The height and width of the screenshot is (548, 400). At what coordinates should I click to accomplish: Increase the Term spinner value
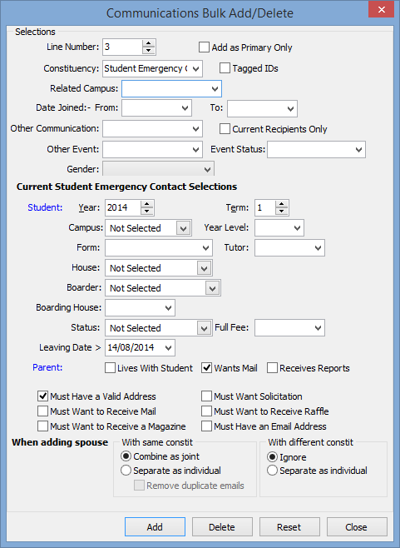point(281,204)
